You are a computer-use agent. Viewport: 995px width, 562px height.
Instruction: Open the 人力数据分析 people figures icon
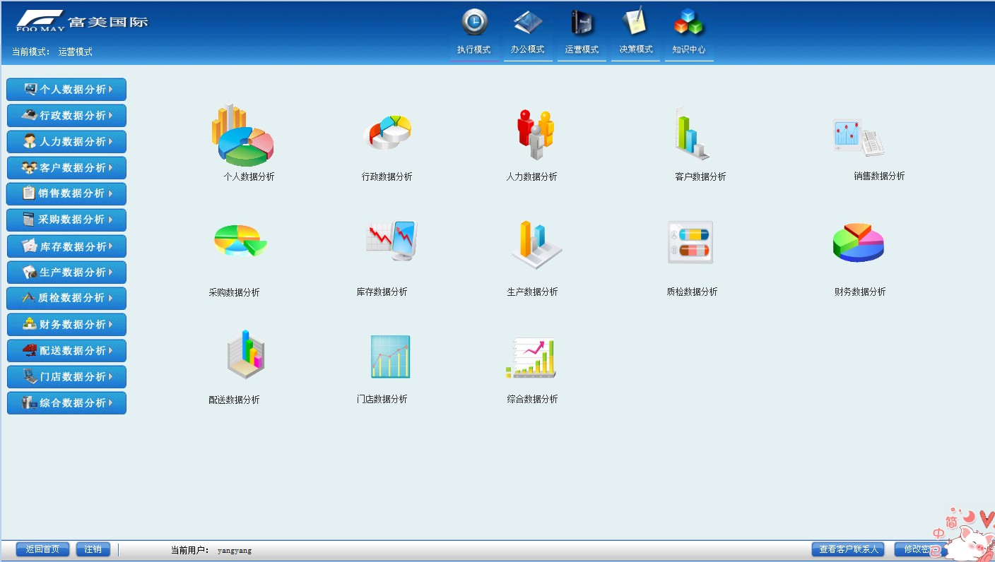click(534, 134)
